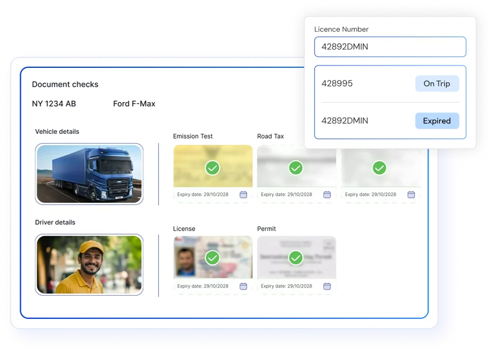Click green checkmark on Permit document
Screen dimensions: 493x353
(296, 257)
